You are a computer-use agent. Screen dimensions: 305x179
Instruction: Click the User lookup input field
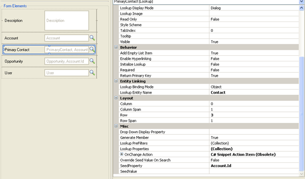[67, 73]
